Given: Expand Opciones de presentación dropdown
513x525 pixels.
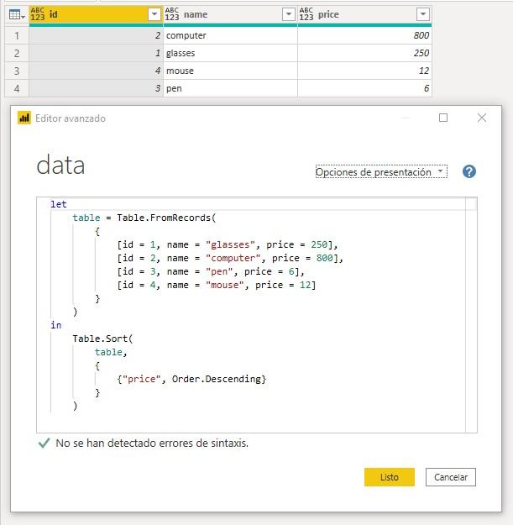Looking at the screenshot, I should 381,171.
